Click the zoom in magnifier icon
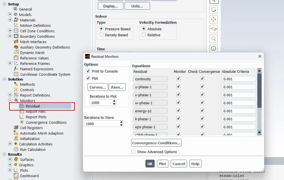 click(213, 29)
